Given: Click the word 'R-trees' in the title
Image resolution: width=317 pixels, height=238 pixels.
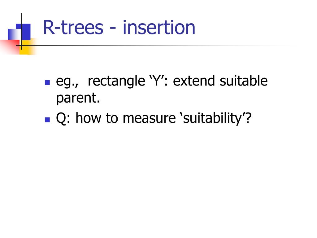Looking at the screenshot, I should click(73, 27).
